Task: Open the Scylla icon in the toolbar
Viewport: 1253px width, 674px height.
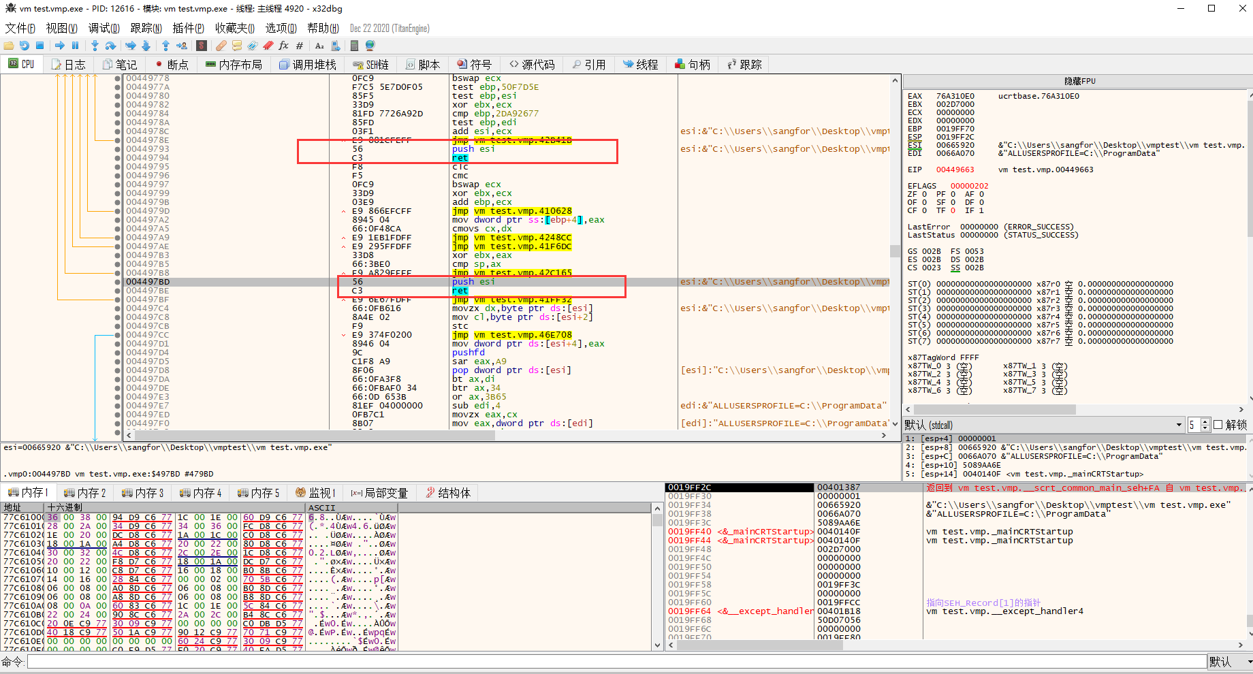Action: coord(202,46)
